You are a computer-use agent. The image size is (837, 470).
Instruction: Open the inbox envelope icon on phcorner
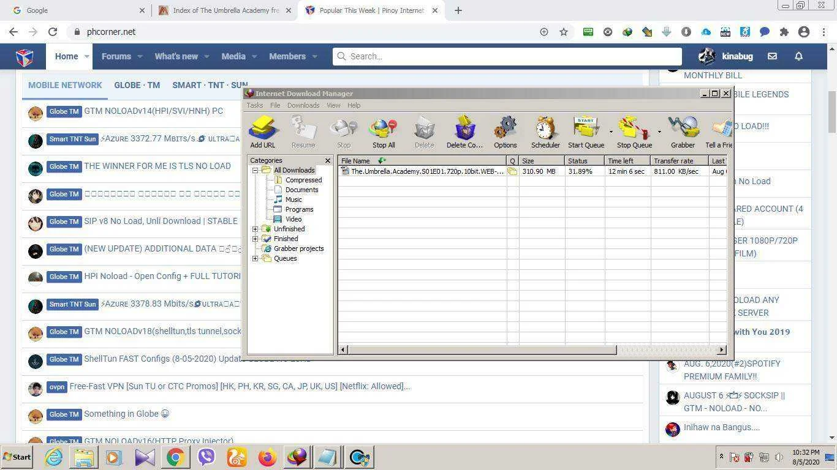coord(772,56)
